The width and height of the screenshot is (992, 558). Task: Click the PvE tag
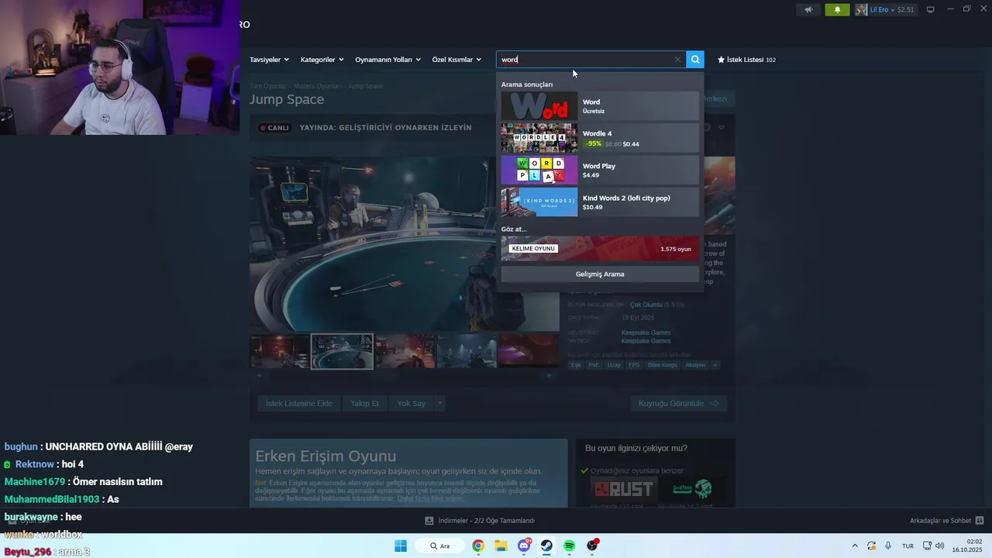(594, 365)
